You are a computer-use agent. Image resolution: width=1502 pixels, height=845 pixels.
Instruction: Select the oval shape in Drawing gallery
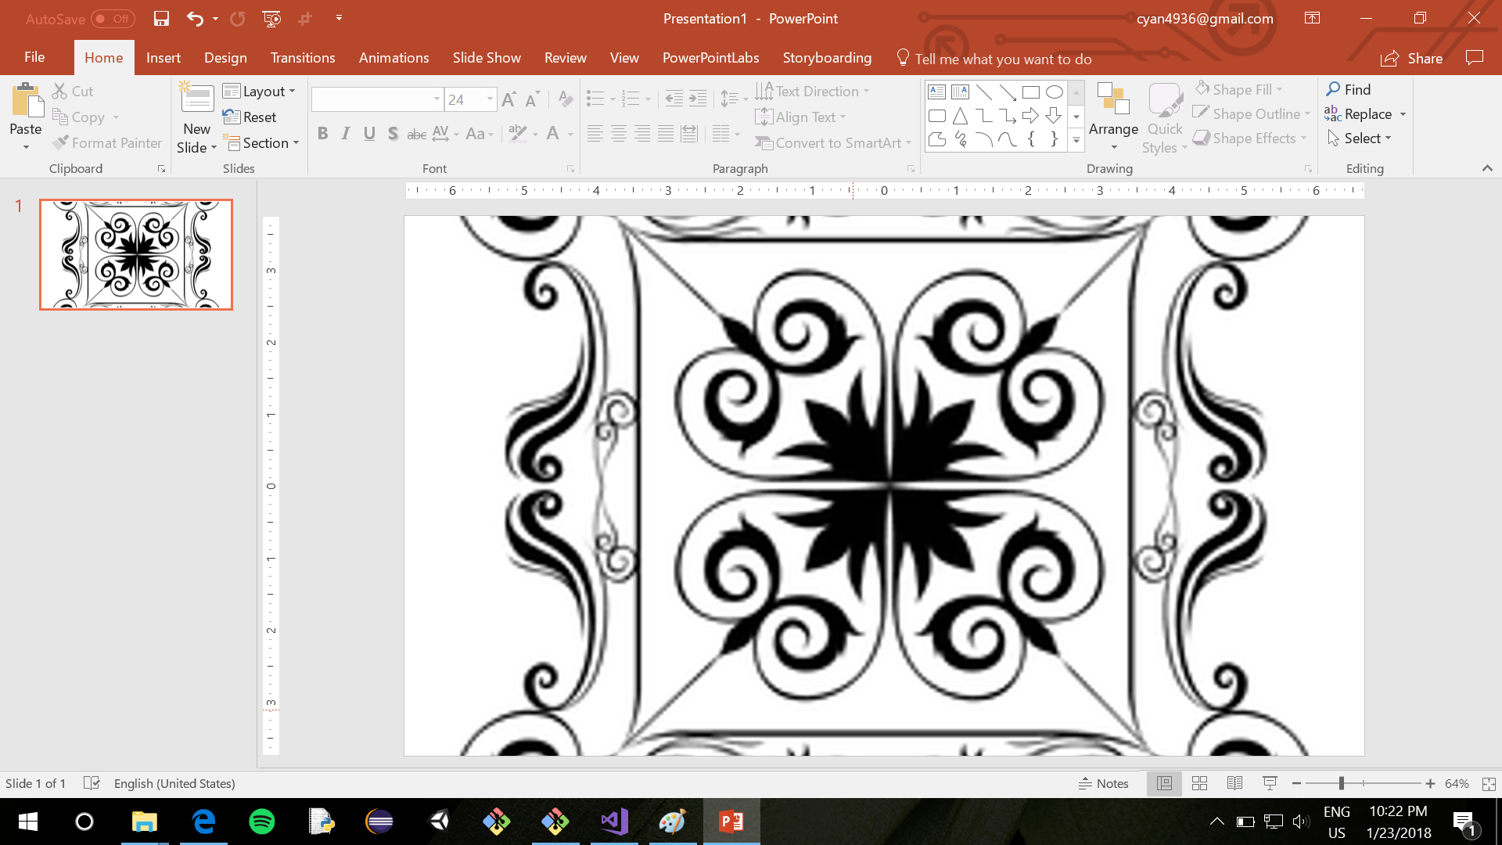click(1054, 91)
